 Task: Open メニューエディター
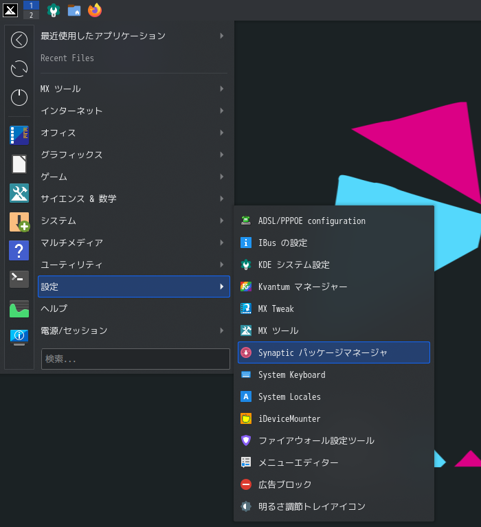tap(334, 462)
